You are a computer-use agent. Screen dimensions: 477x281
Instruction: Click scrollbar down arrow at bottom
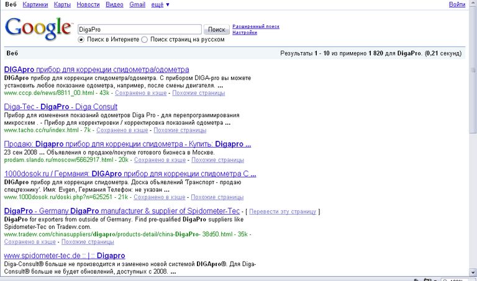473,272
